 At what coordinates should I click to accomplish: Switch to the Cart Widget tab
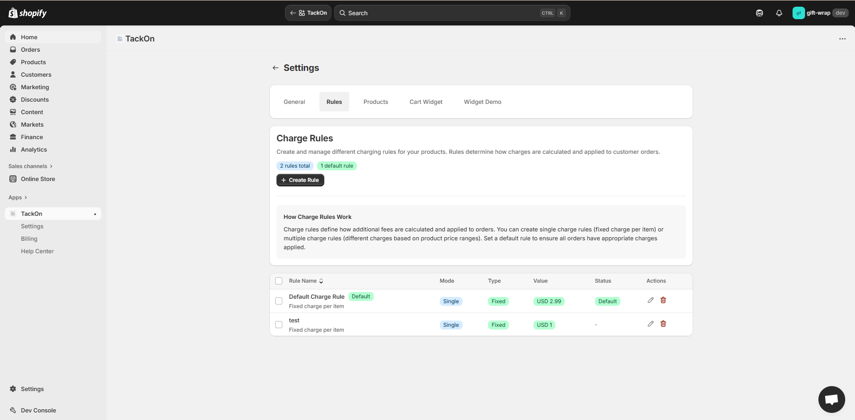(x=425, y=102)
